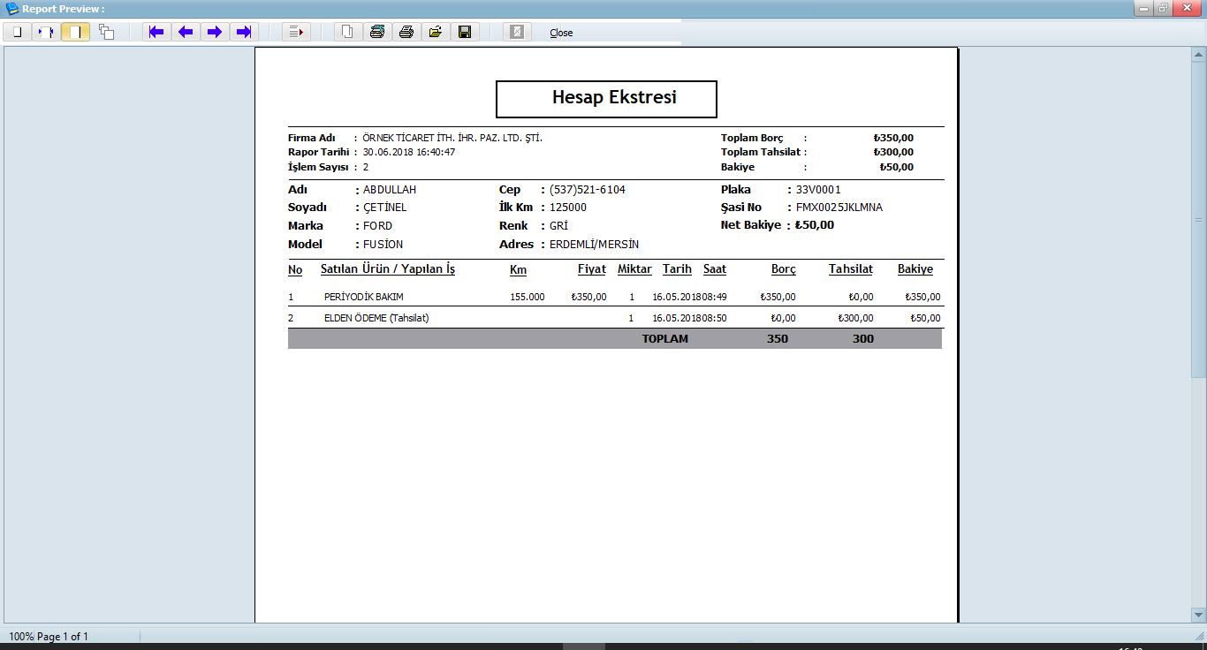This screenshot has height=650, width=1207.
Task: Go to the previous page with the left arrow
Action: click(x=186, y=32)
